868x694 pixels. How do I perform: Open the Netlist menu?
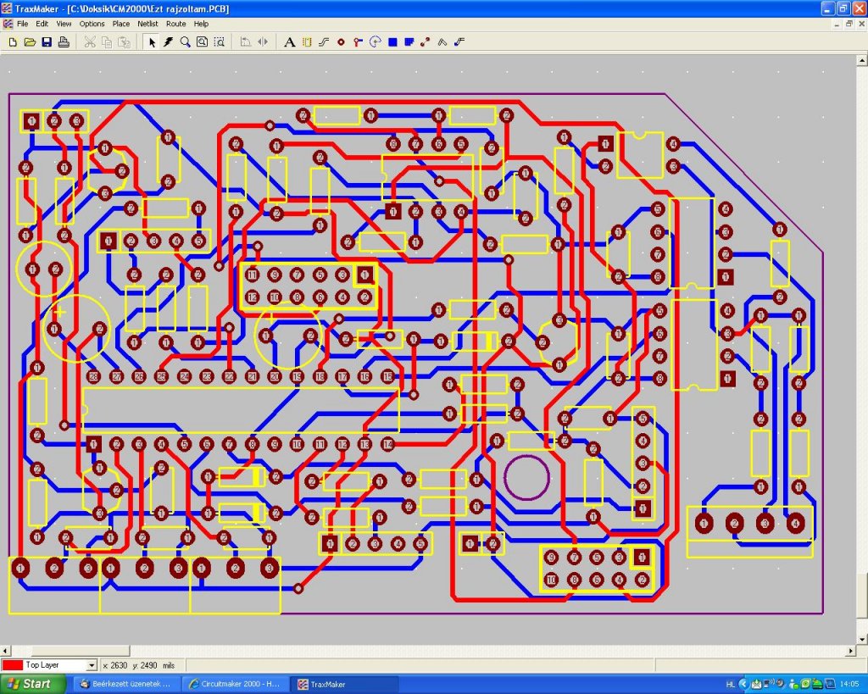(147, 24)
